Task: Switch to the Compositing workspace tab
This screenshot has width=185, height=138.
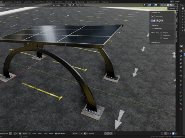Action: click(x=79, y=2)
